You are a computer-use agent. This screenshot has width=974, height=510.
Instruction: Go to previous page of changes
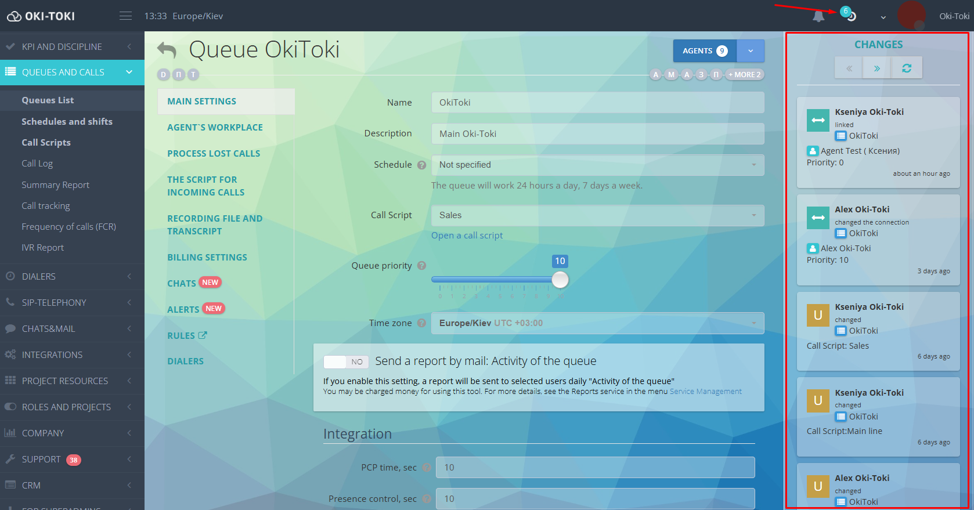click(849, 68)
